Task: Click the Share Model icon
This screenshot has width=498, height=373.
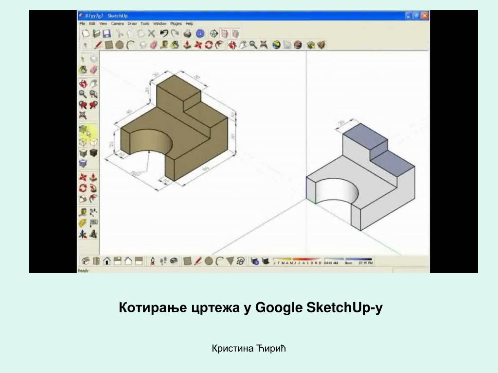Action: tap(321, 45)
